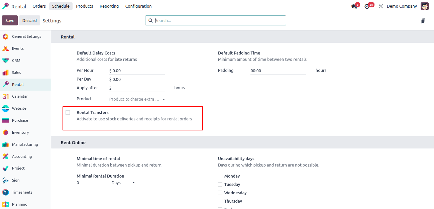Viewport: 434px width, 209px height.
Task: Click the developer tools wrench icon
Action: coord(381,6)
